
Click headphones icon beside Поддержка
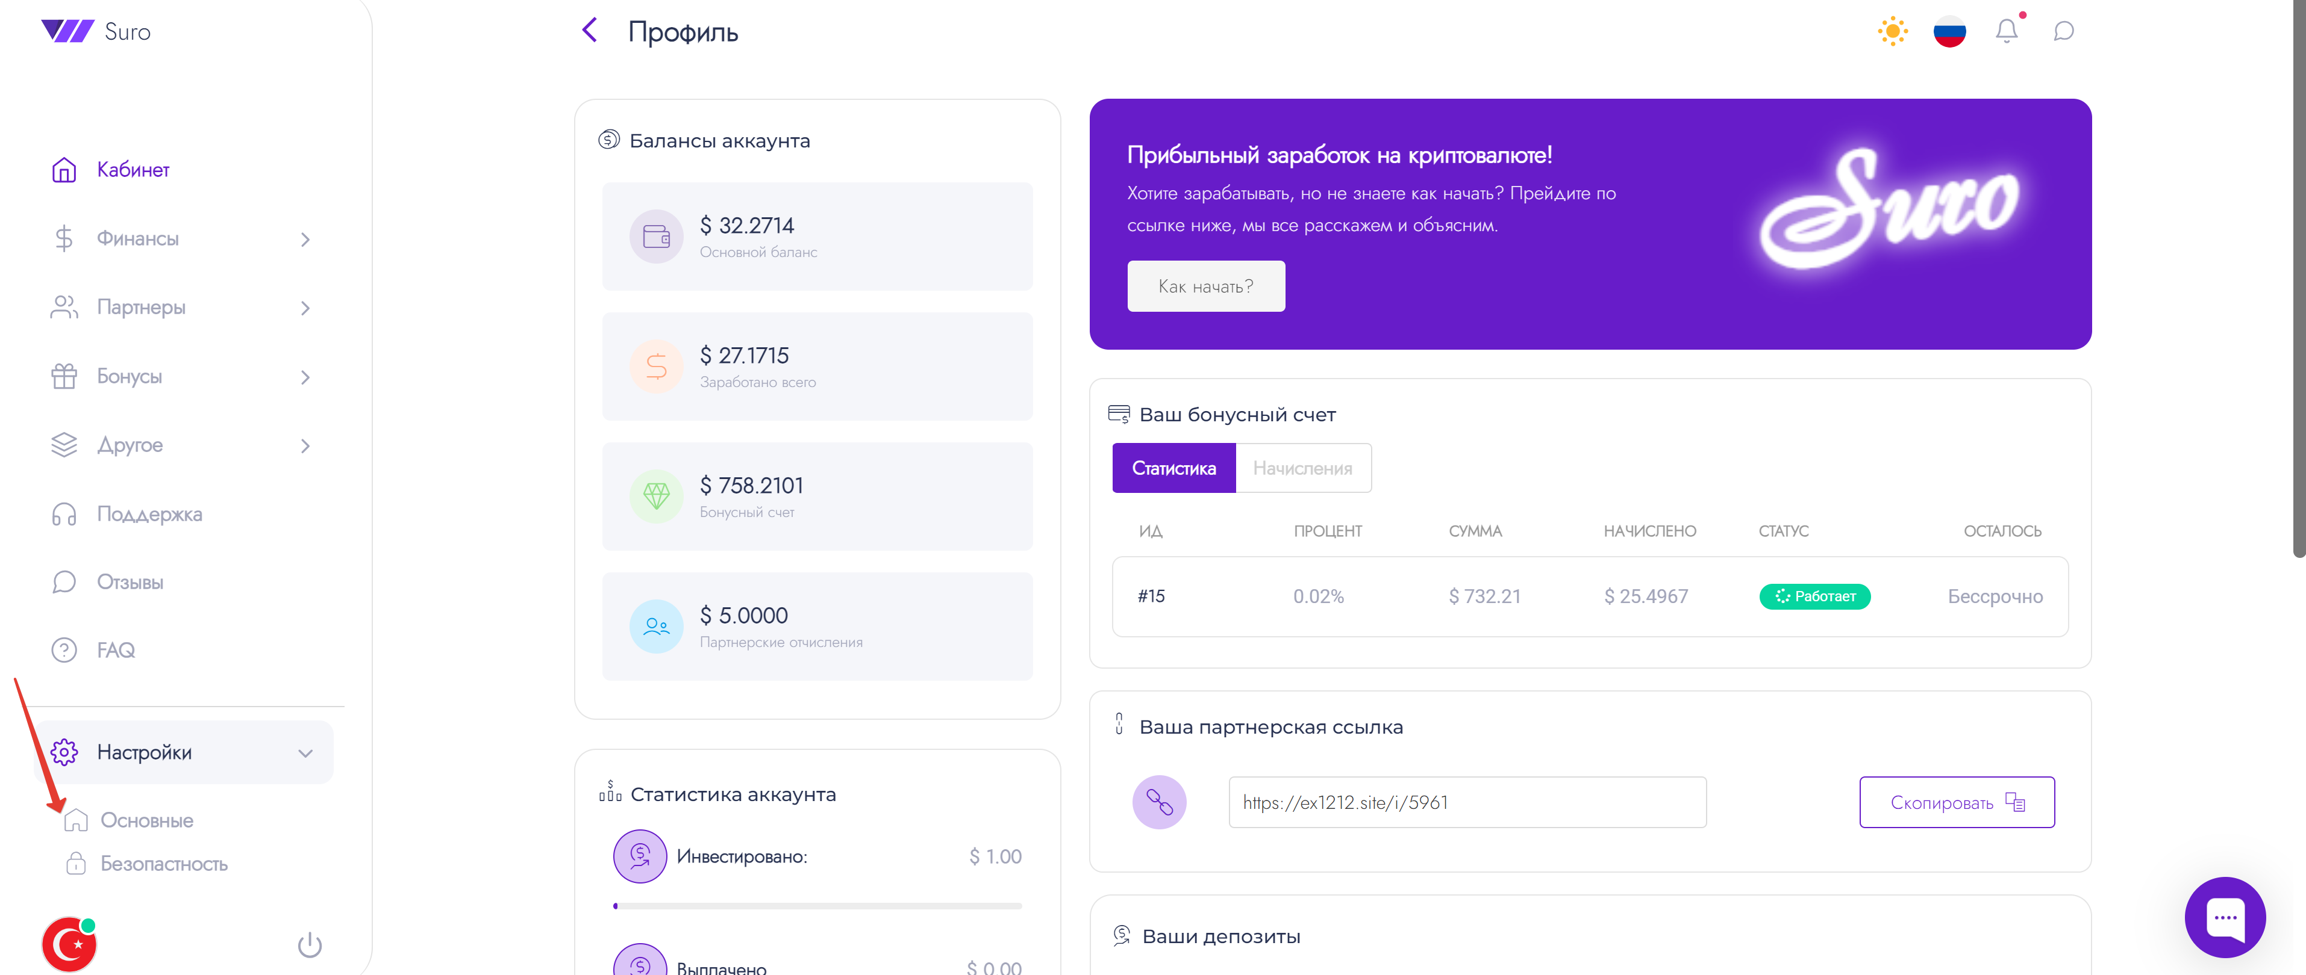pos(64,515)
